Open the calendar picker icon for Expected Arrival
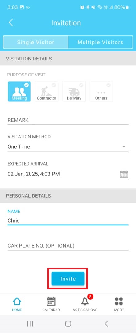 [x=124, y=174]
